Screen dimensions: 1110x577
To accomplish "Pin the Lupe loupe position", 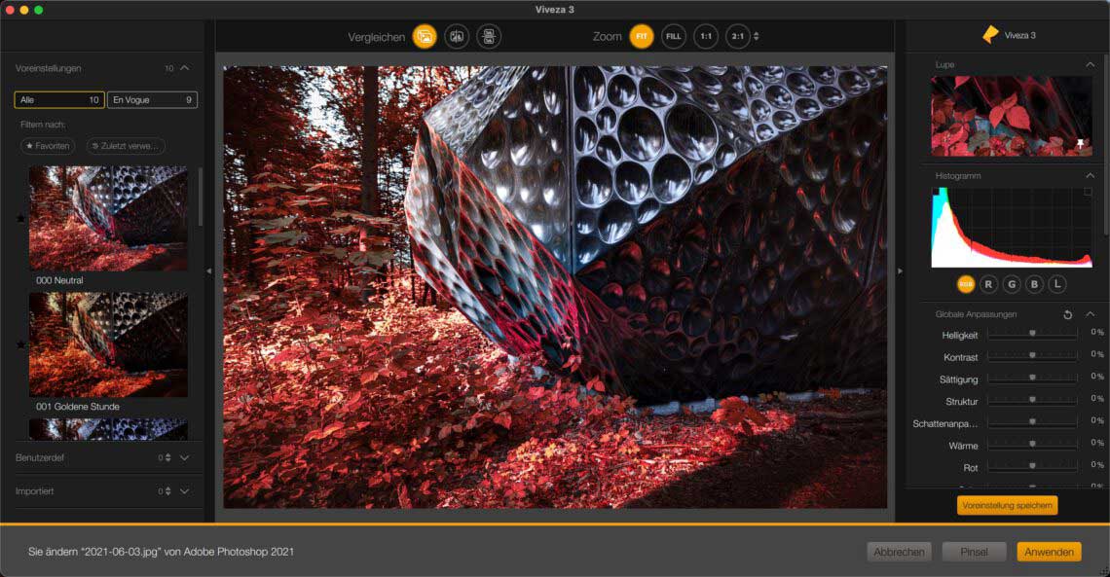I will tap(1079, 143).
